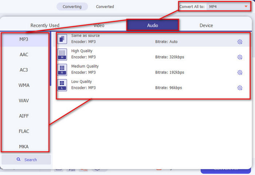Viewport: 255px width, 175px height.
Task: Click the High Quality H preset icon
Action: 62,54
